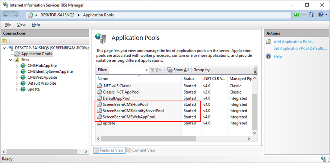Collapse the Sites tree node
Viewport: 330px width, 163px height.
coord(11,60)
